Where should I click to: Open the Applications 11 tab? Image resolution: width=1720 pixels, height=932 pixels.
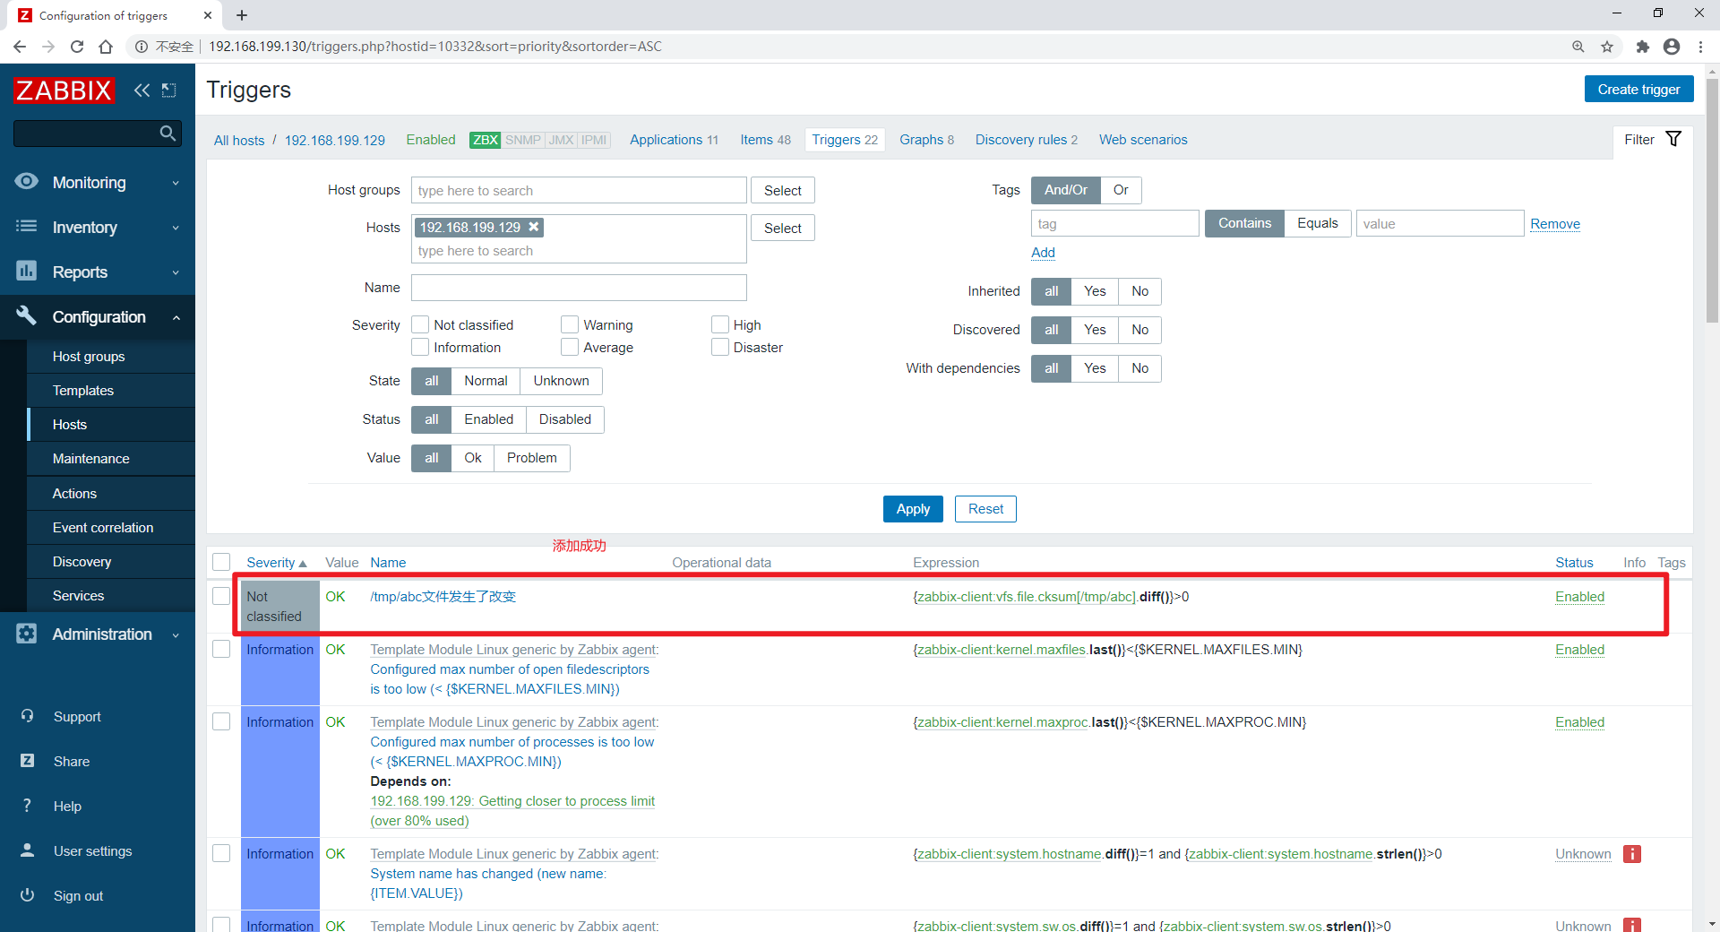(x=674, y=140)
